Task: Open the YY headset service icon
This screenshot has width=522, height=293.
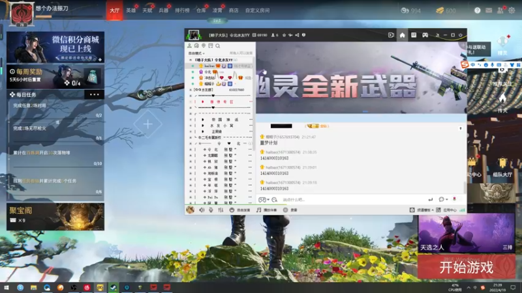Action: 196,46
